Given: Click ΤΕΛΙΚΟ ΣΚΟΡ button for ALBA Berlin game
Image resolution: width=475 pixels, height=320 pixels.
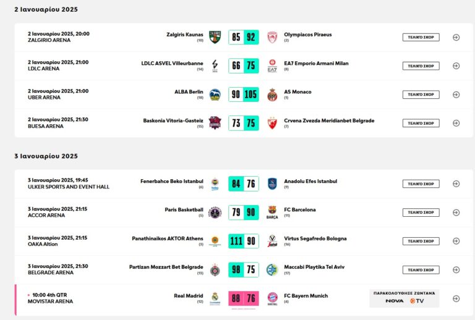Looking at the screenshot, I should point(421,95).
